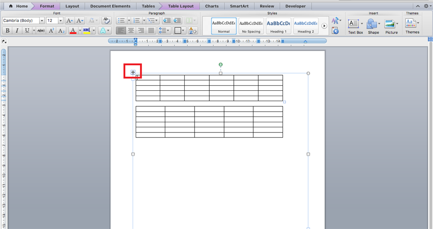Viewport: 433px width, 229px height.
Task: Apply the Normal style
Action: pos(224,26)
